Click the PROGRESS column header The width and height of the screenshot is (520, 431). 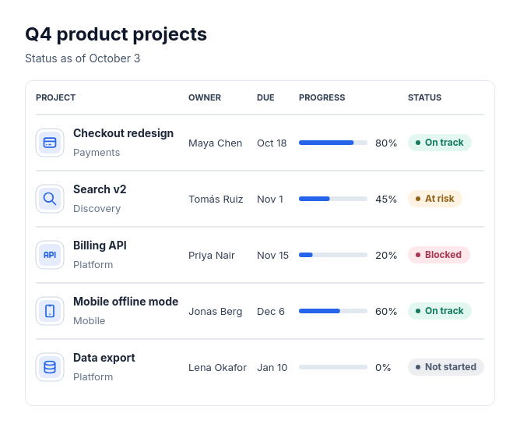(322, 97)
